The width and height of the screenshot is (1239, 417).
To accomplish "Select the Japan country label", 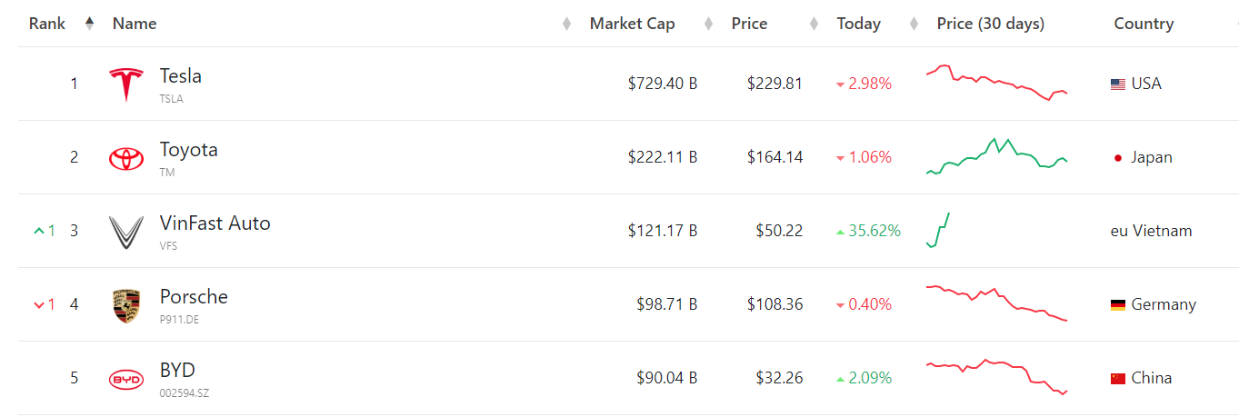I will 1152,158.
